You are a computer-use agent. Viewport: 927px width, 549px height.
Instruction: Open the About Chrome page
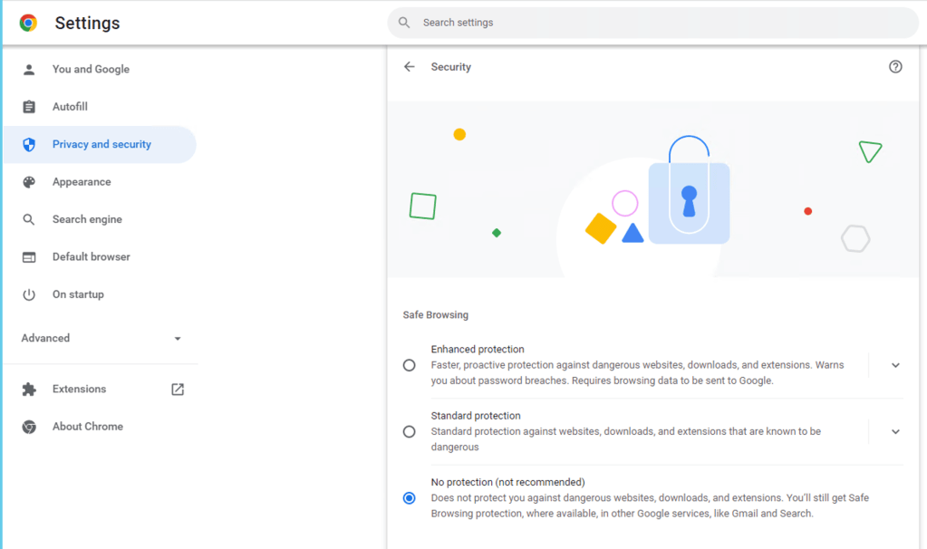[87, 427]
